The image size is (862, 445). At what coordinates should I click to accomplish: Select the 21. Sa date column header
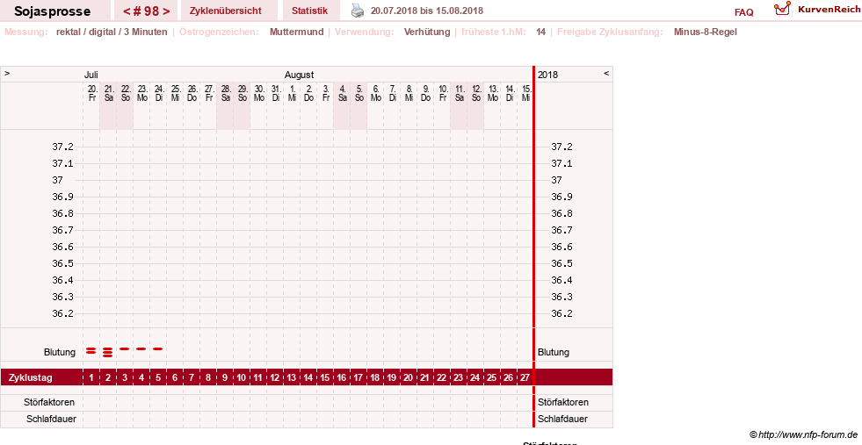108,93
